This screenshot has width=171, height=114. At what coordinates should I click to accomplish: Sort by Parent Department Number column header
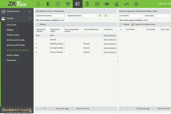coord(72,30)
